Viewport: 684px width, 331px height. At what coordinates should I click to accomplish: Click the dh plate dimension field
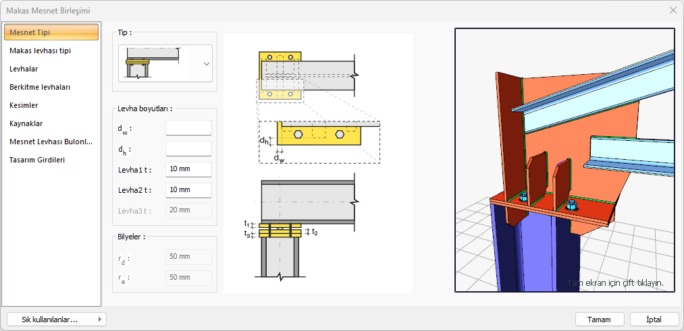(x=188, y=149)
